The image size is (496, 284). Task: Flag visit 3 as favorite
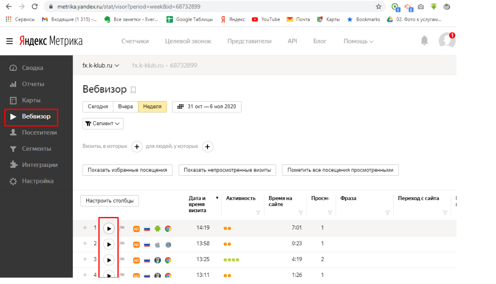point(122,259)
